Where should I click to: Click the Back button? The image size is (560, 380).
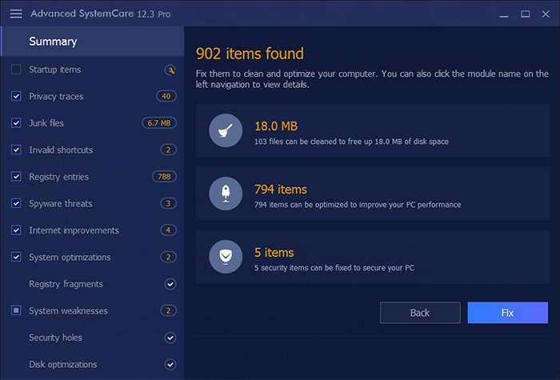tap(420, 313)
